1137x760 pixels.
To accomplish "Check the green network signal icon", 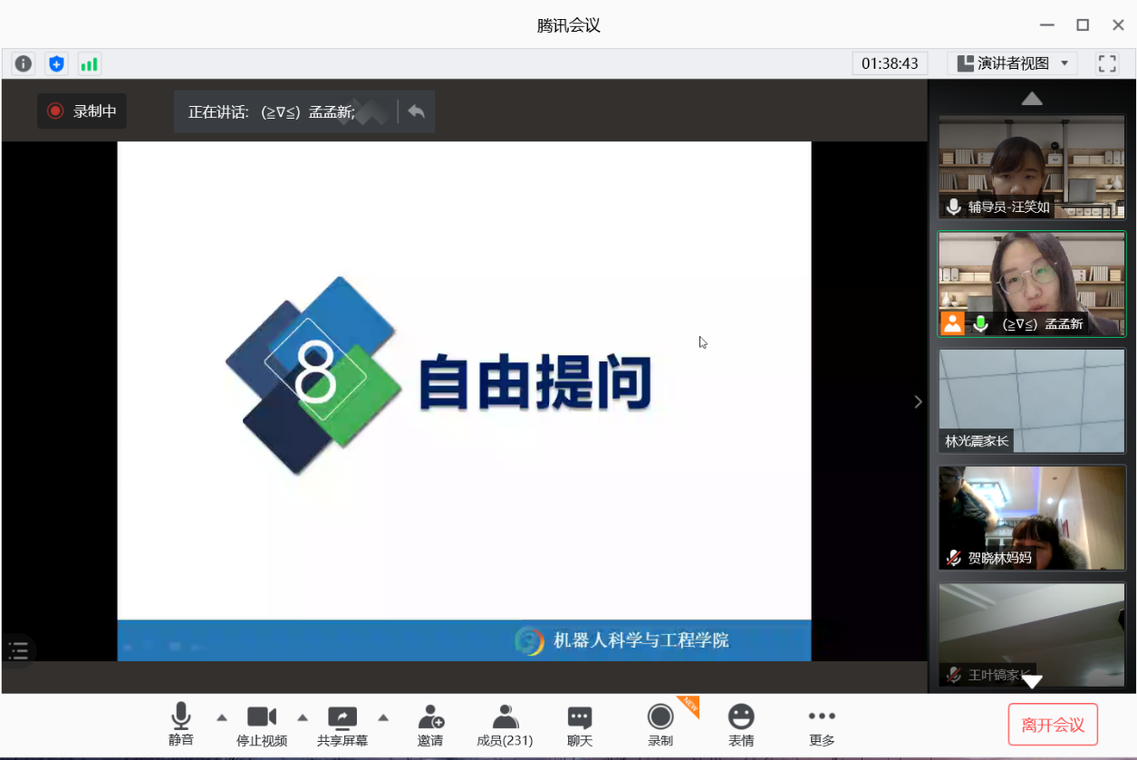I will coord(89,63).
